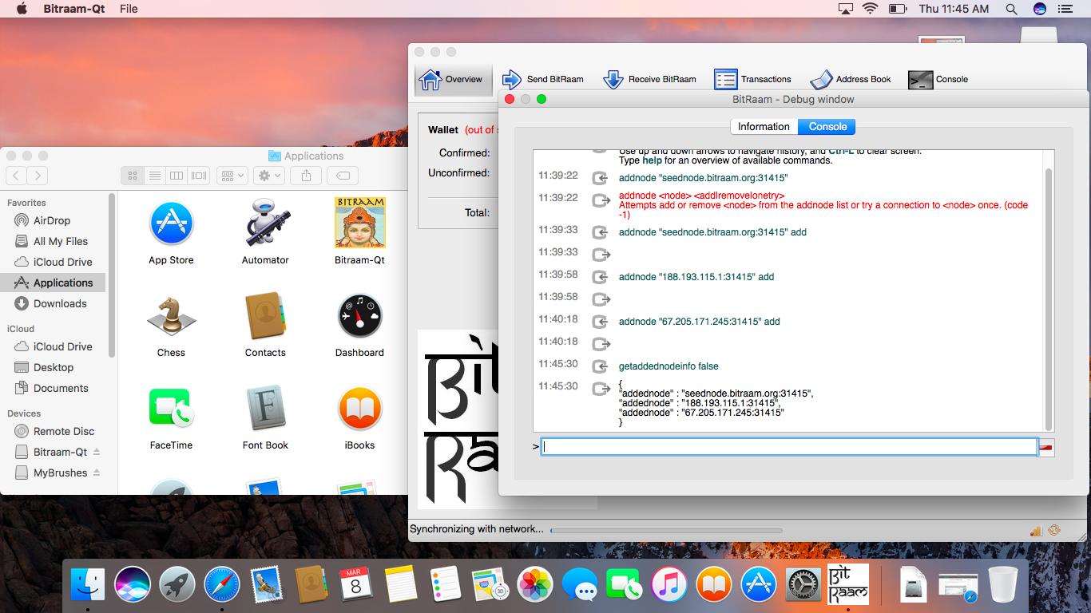Click the BitRaam icon in the Dock

tap(847, 585)
